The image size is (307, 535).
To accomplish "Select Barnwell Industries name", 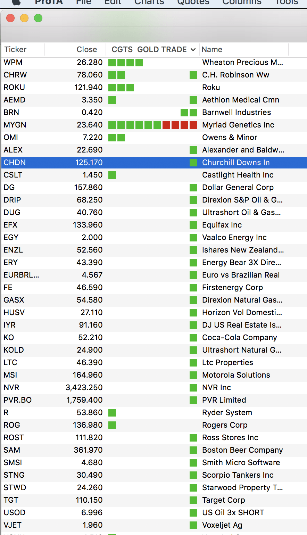I will (237, 112).
